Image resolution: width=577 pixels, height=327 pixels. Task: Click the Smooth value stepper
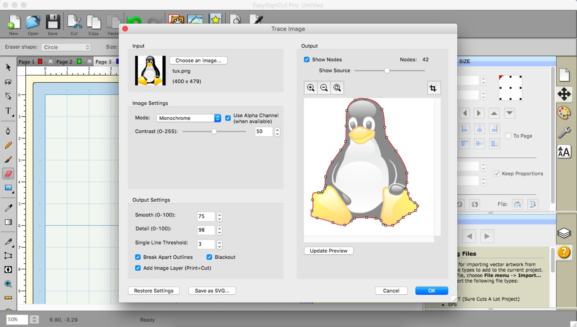click(x=219, y=217)
